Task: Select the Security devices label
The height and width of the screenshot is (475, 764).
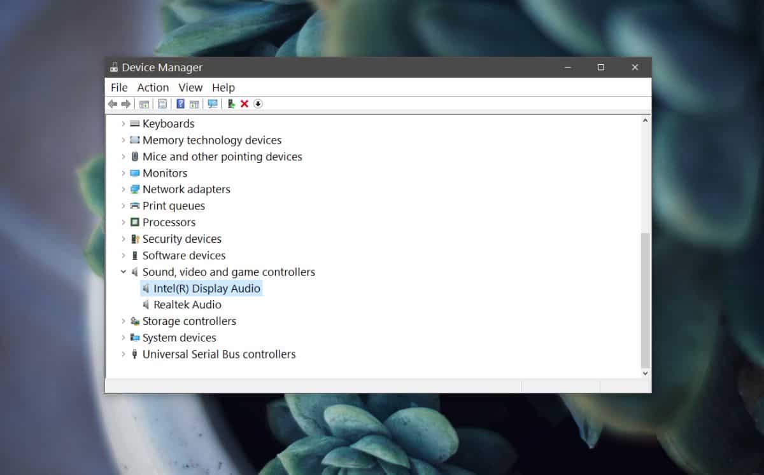Action: pos(182,239)
